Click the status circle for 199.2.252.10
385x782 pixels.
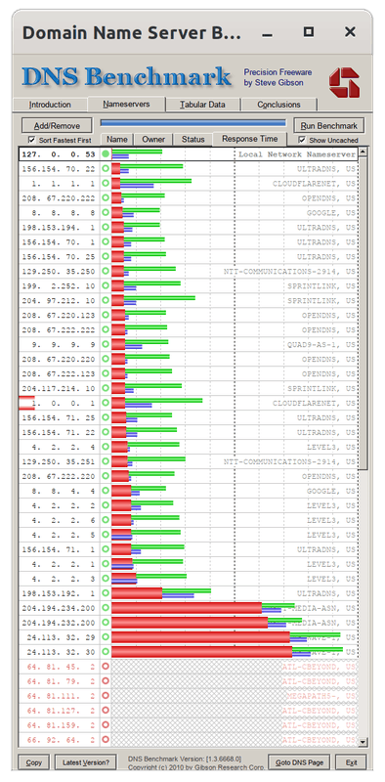(x=106, y=285)
